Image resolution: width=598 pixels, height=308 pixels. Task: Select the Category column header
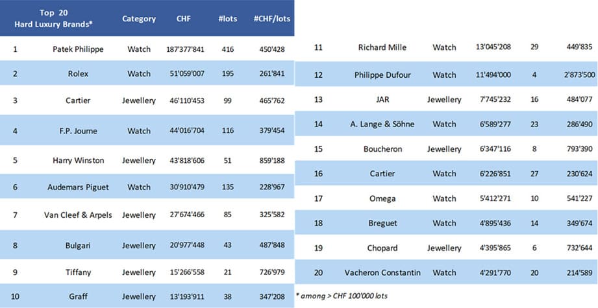coord(139,19)
